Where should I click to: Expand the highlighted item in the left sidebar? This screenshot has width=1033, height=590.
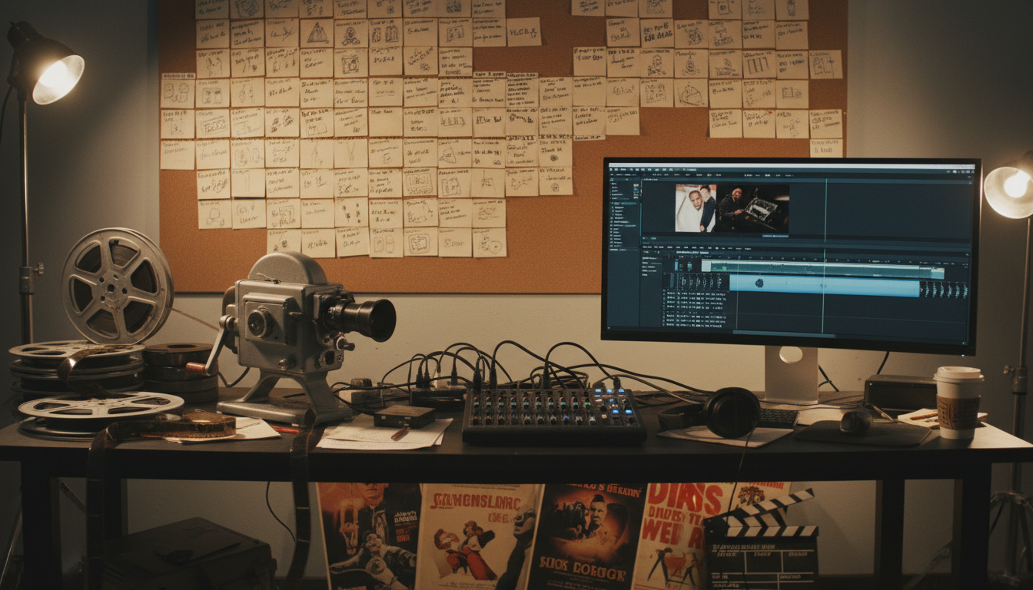click(613, 204)
